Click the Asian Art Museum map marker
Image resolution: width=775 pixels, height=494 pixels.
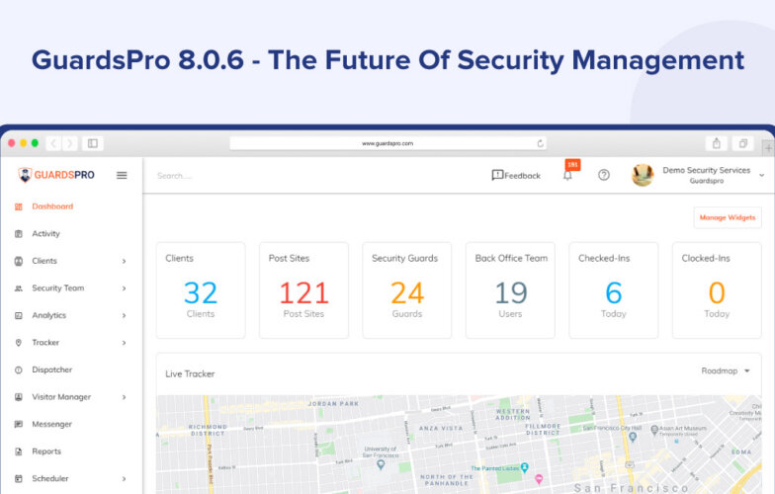654,430
